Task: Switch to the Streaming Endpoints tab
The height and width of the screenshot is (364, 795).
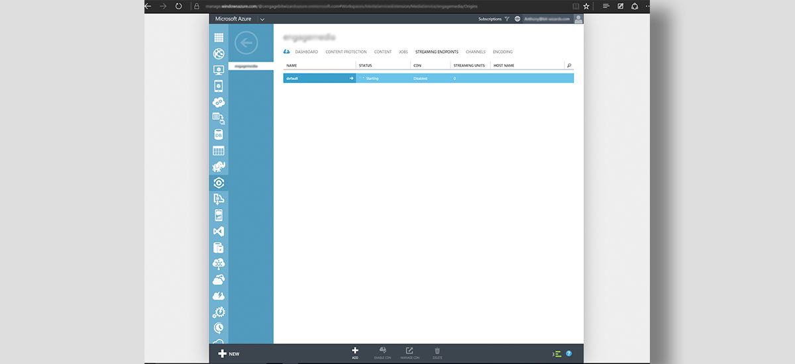Action: point(437,52)
